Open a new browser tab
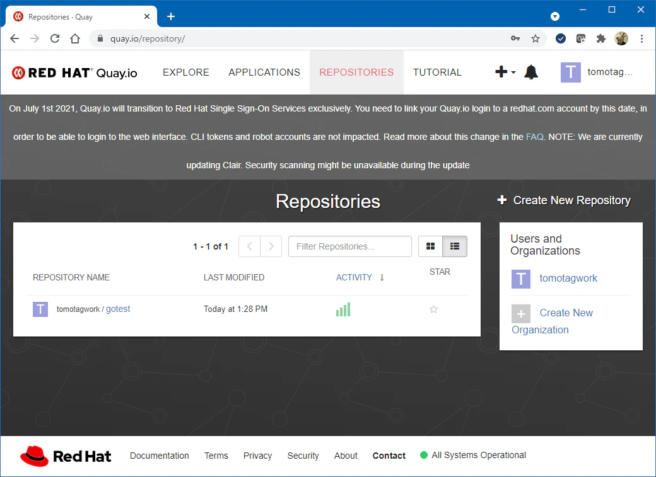This screenshot has height=477, width=656. point(171,16)
